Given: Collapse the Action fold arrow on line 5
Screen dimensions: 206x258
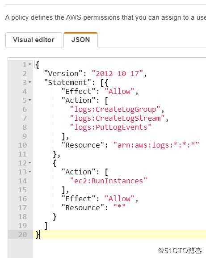Looking at the screenshot, I should [30, 100].
